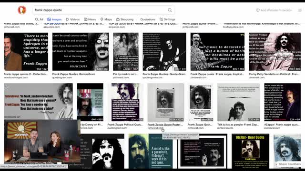This screenshot has width=305, height=171.
Task: Click the DuckDuckGo logo
Action: tap(22, 10)
